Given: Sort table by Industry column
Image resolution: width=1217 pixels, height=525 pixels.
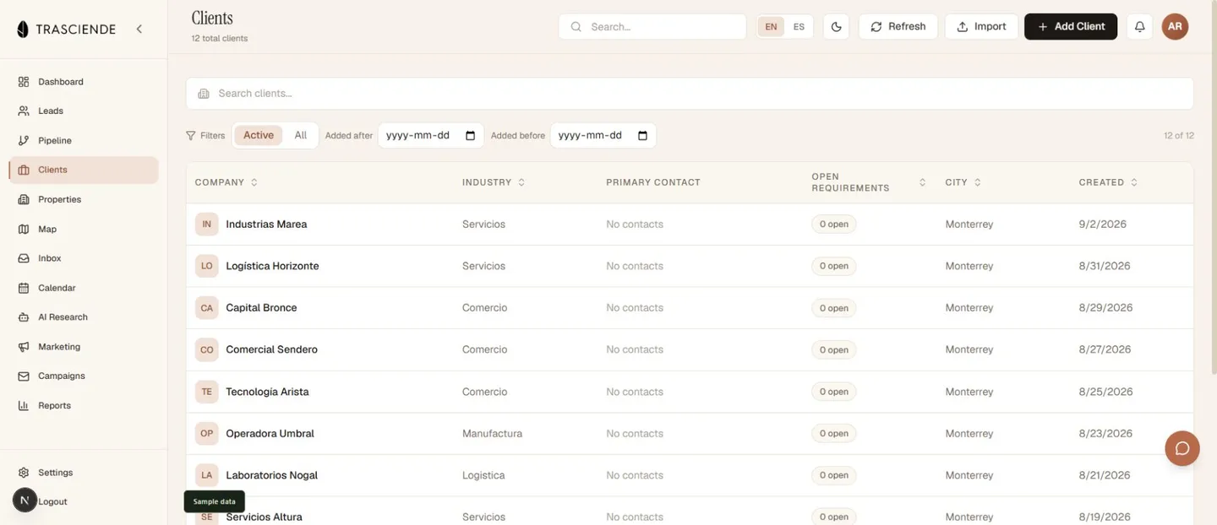Looking at the screenshot, I should pos(494,182).
